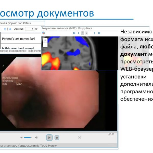Go to the first MRI image
153x153 pixels.
pos(74,33)
